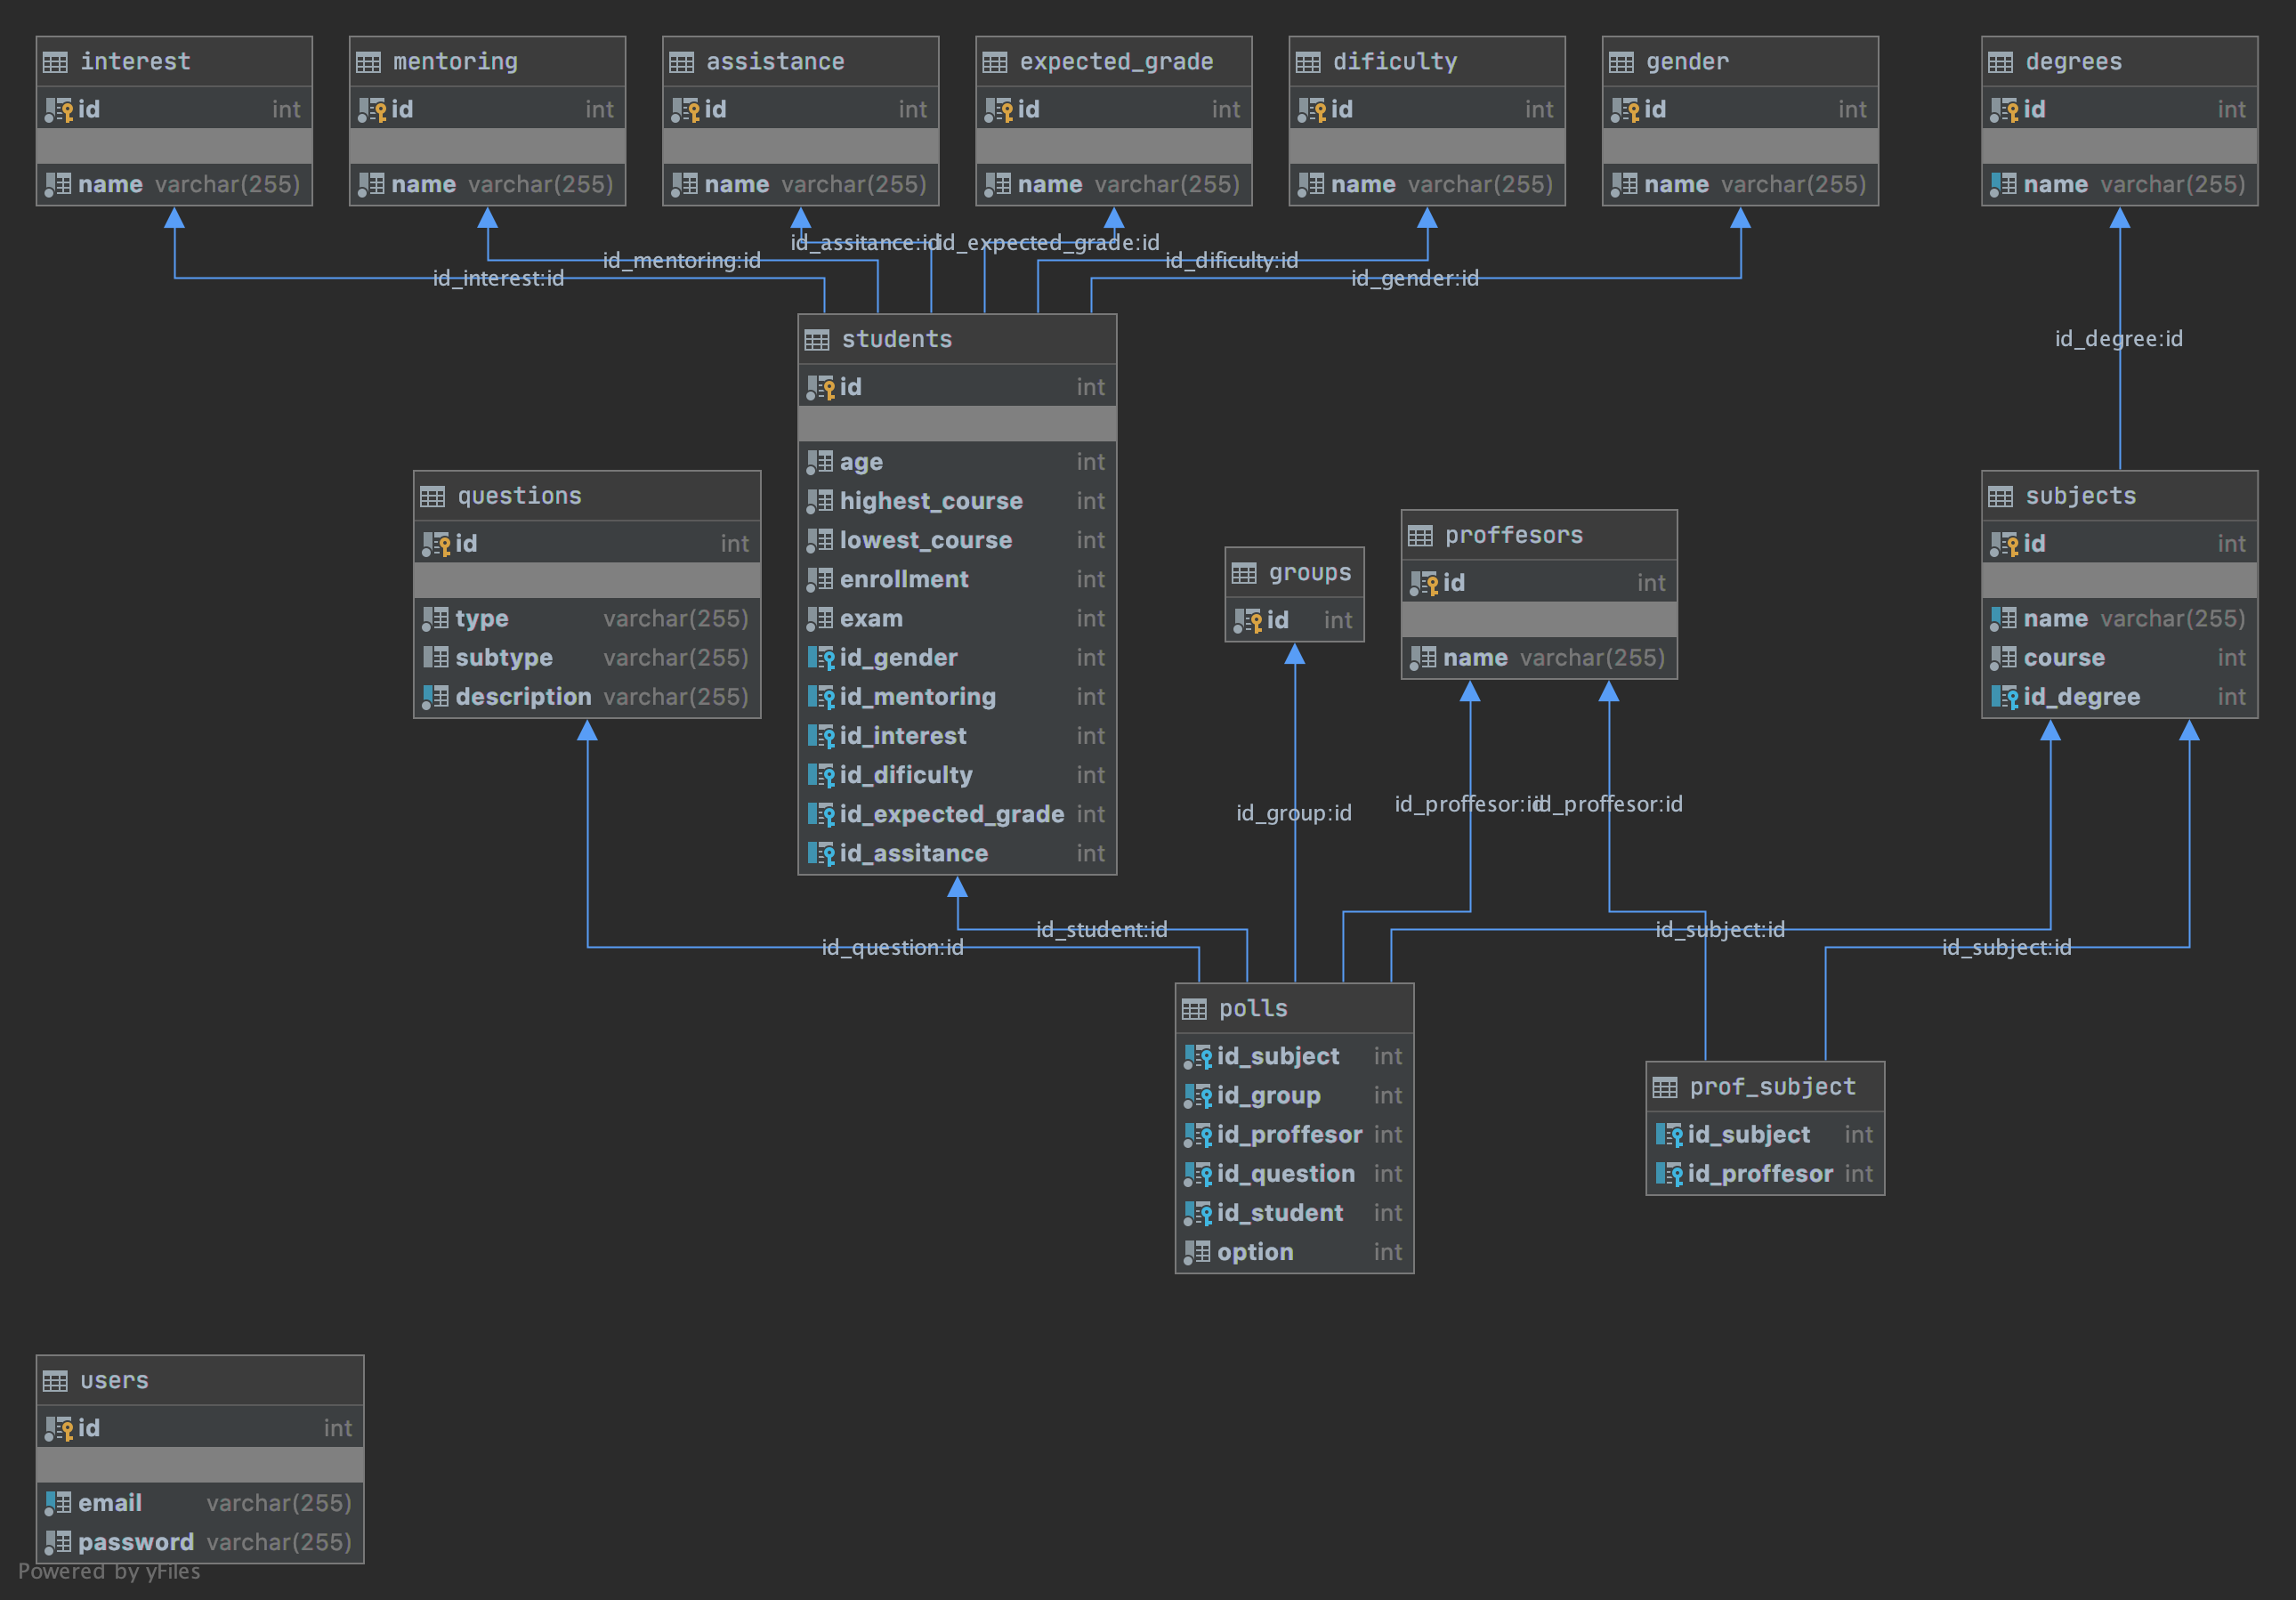The height and width of the screenshot is (1600, 2296).
Task: Select the students table title
Action: [897, 340]
